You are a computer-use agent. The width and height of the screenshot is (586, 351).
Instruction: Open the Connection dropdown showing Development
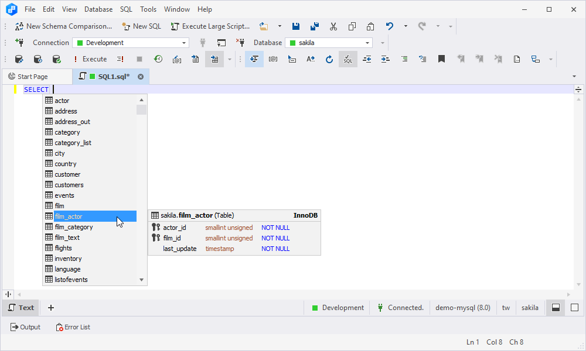(131, 43)
